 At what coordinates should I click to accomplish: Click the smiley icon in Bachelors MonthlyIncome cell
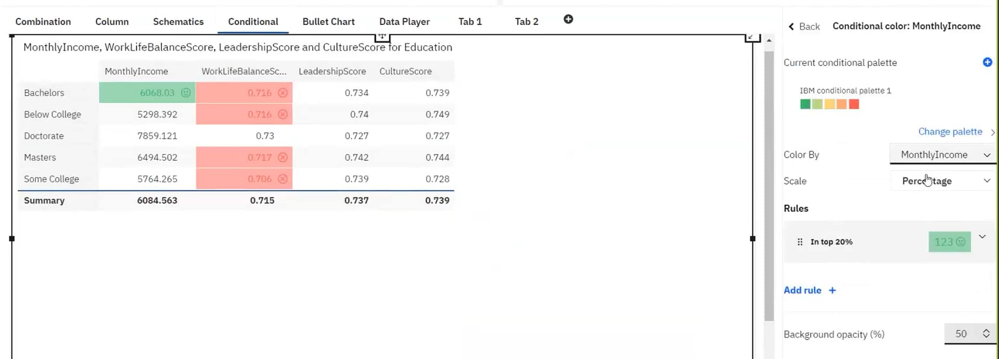186,93
